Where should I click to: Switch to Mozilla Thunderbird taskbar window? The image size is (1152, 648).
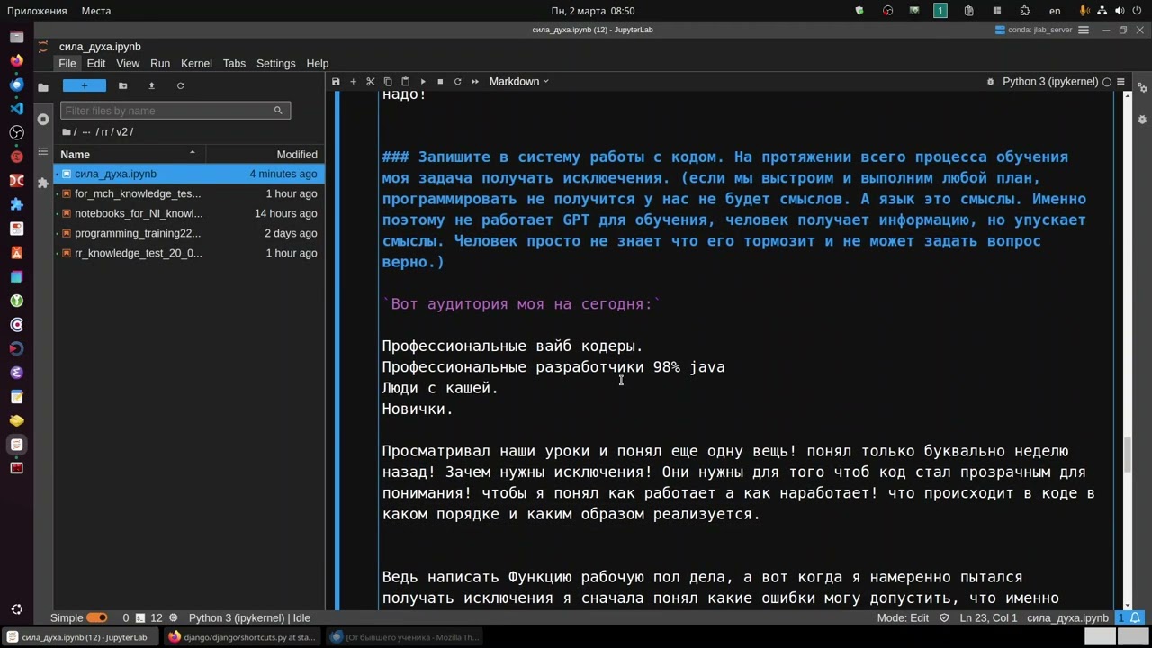pos(406,637)
